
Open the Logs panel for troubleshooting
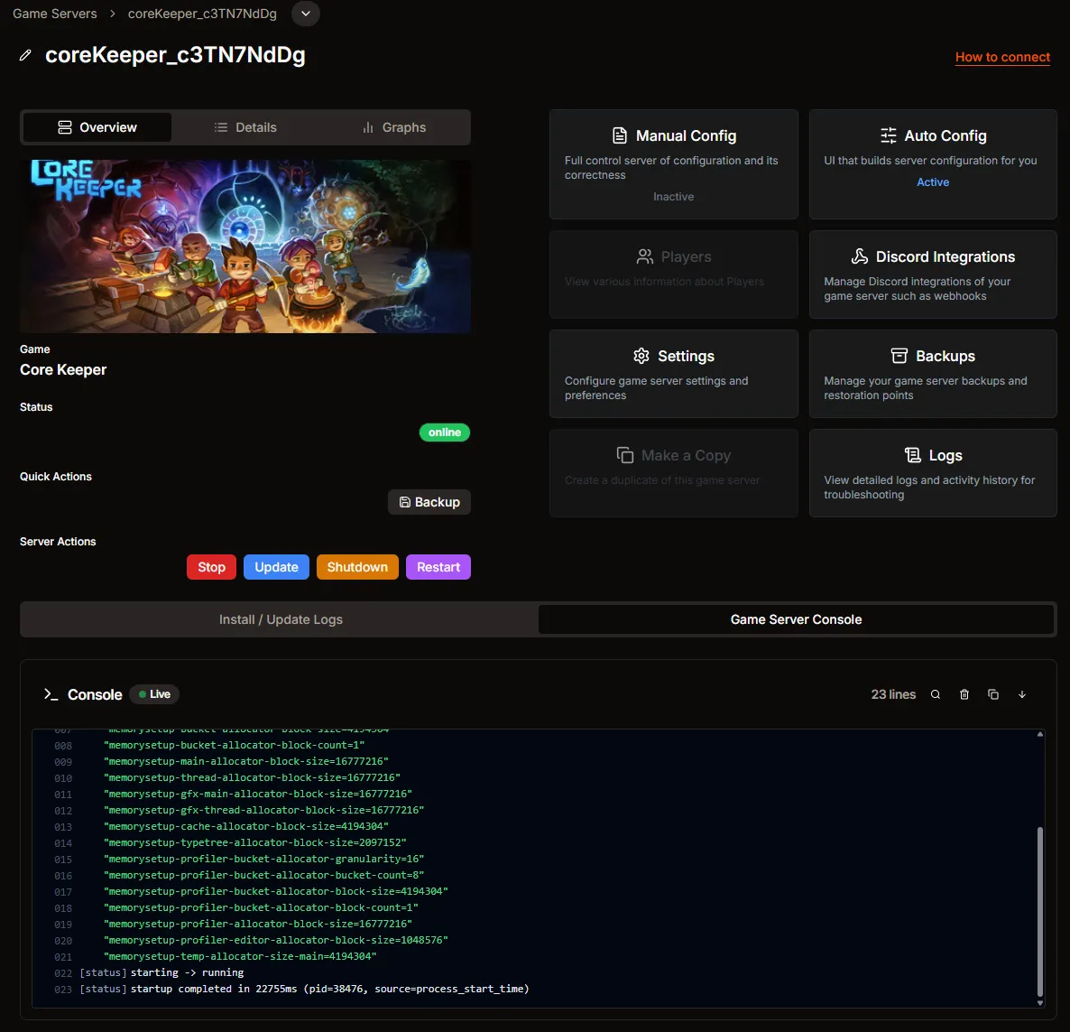[933, 473]
